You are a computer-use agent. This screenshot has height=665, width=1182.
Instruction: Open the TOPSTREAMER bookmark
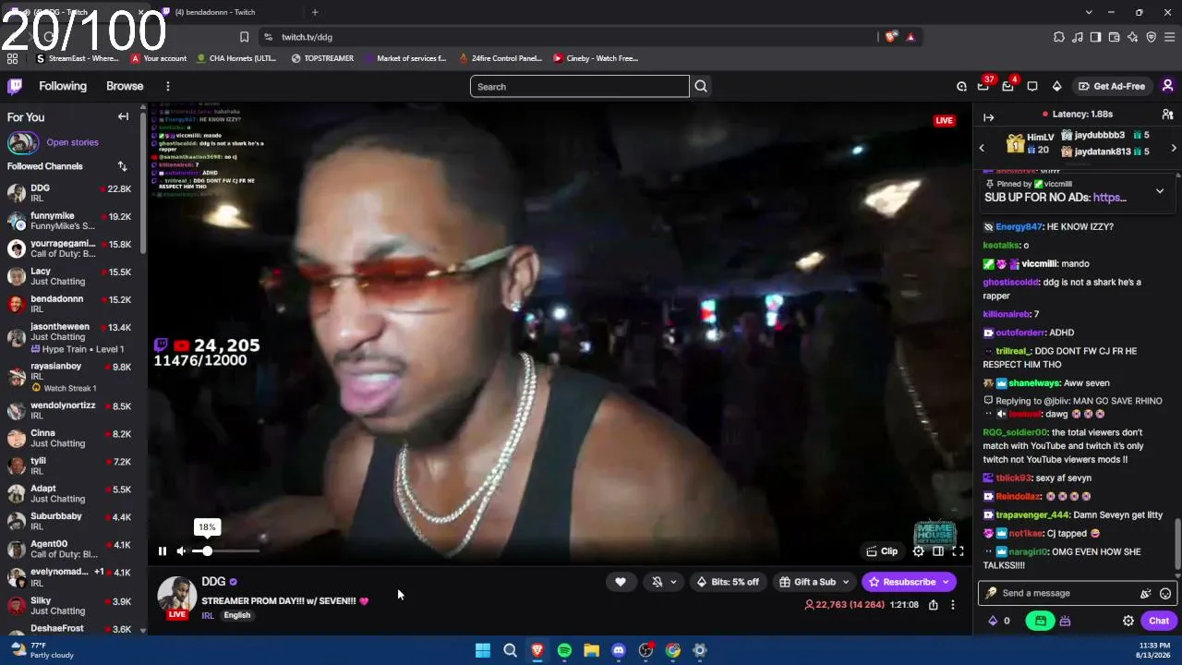point(322,58)
